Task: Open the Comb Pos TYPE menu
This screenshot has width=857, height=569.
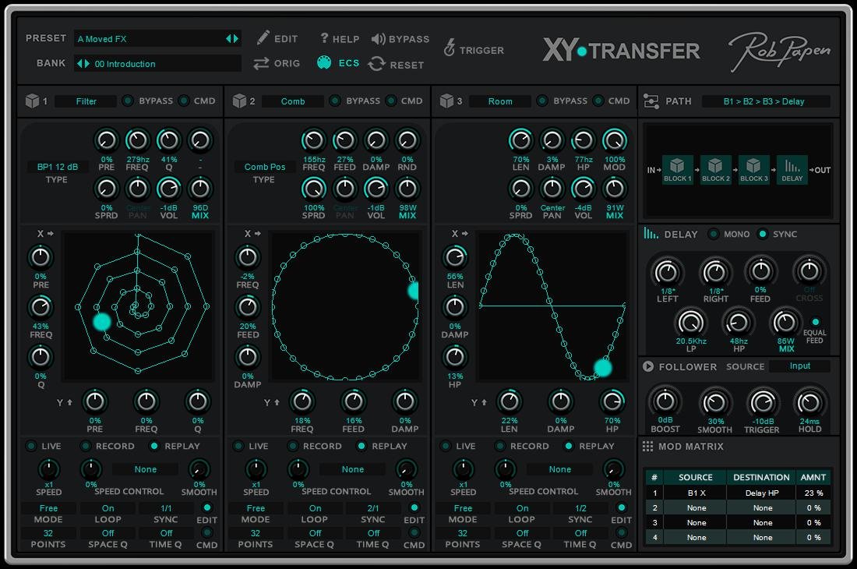Action: click(265, 167)
